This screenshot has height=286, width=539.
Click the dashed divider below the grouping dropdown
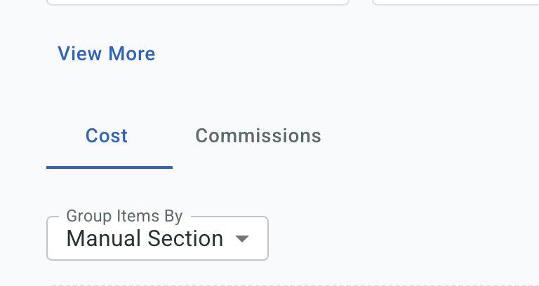281,285
